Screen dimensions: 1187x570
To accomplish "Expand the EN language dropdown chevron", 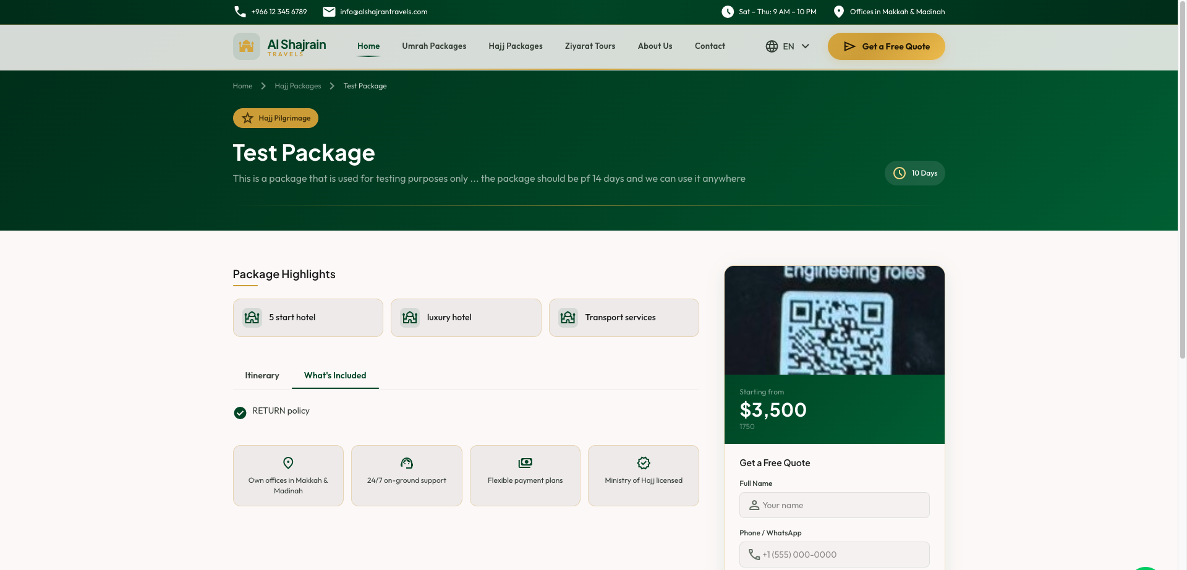I will click(805, 46).
